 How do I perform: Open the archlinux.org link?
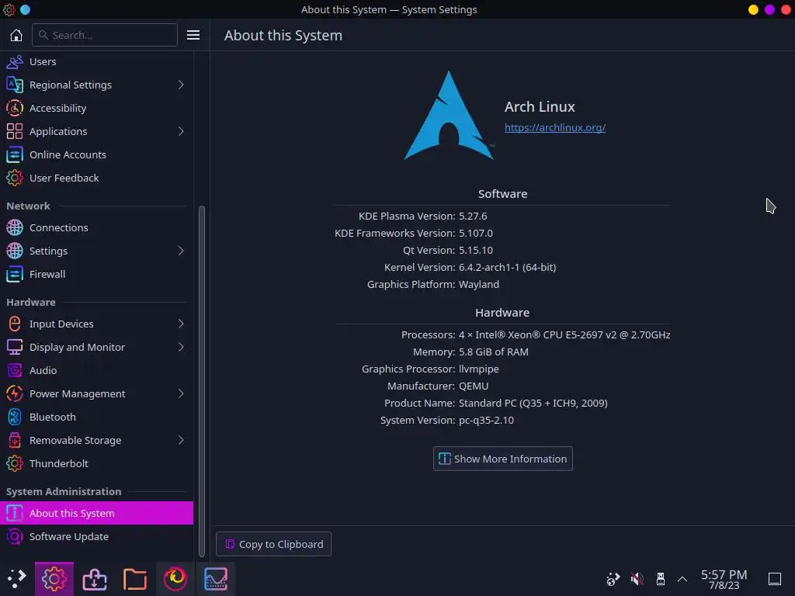pyautogui.click(x=554, y=128)
